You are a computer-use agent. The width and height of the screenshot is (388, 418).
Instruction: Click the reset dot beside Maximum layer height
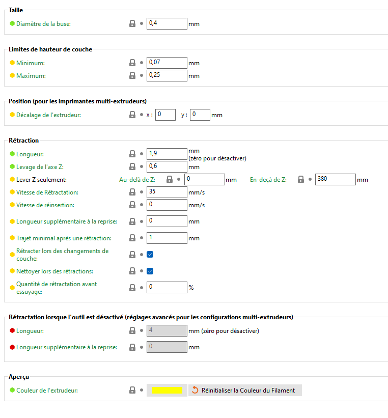(142, 75)
